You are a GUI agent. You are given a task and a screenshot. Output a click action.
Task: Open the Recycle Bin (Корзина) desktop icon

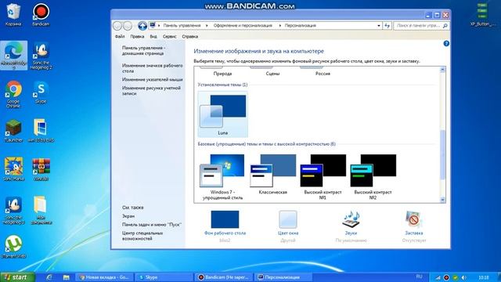(13, 14)
